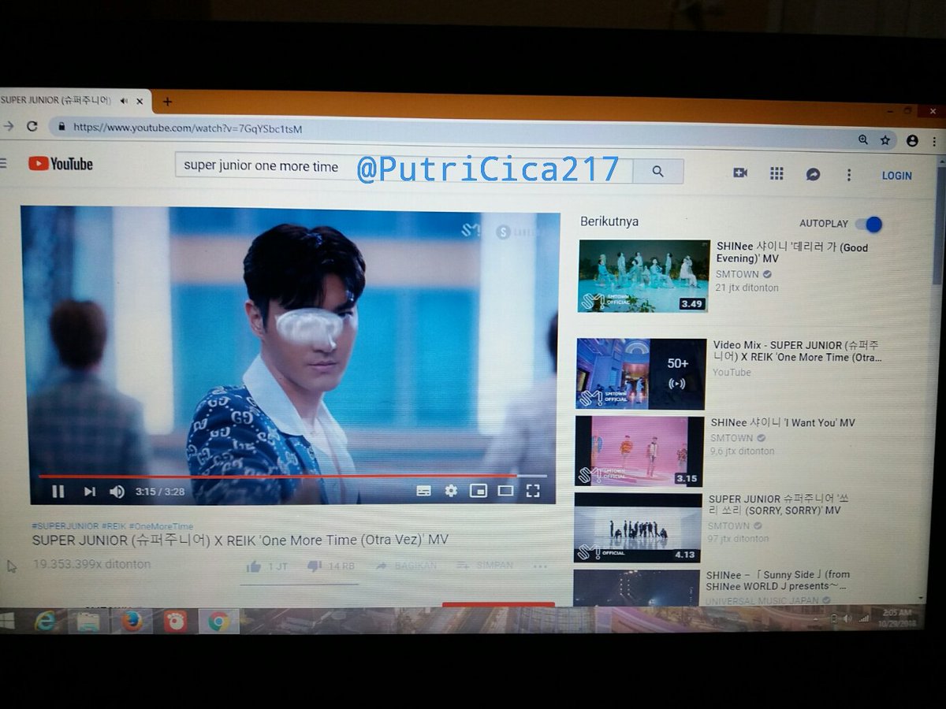Dislike the video with thumbs down
Image resolution: width=946 pixels, height=709 pixels.
[330, 566]
